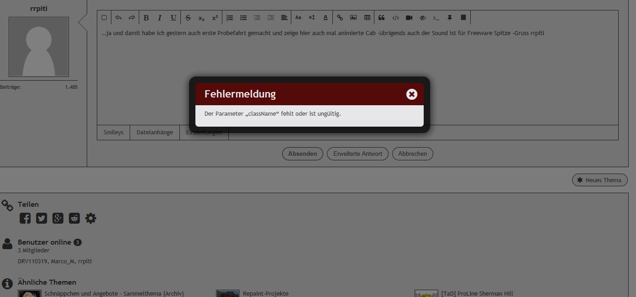Open the user profile DRV110319
This screenshot has width=636, height=297.
[32, 261]
